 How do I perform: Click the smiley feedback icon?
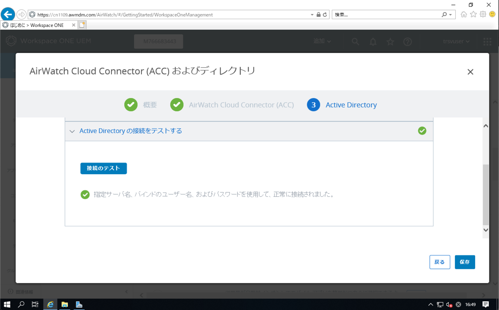click(492, 14)
